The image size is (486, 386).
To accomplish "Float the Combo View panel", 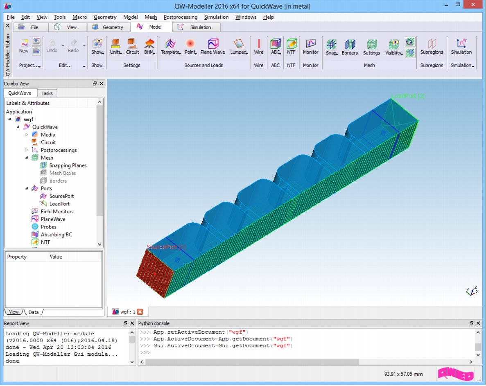I will click(95, 84).
